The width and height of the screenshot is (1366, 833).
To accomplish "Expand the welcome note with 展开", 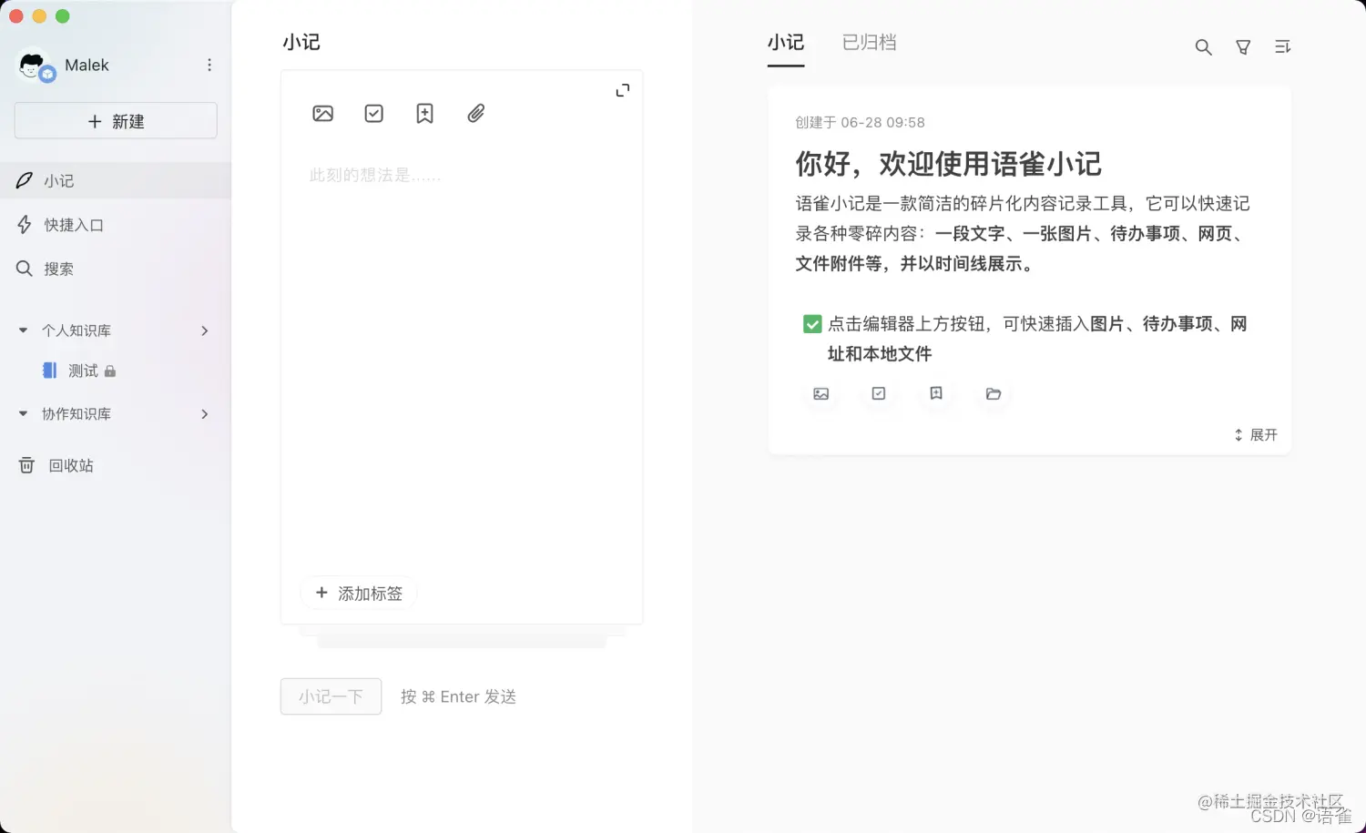I will click(x=1256, y=435).
